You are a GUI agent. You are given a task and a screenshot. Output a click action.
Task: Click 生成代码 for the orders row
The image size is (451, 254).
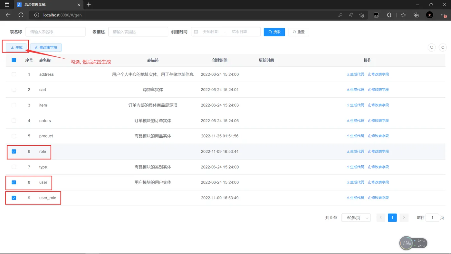(x=355, y=121)
